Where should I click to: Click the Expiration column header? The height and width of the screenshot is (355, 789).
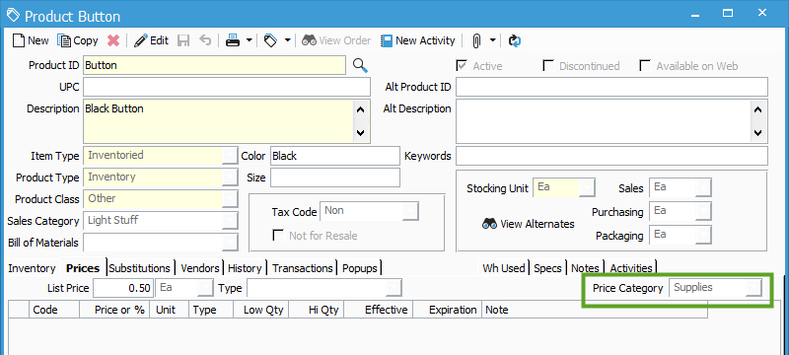448,311
